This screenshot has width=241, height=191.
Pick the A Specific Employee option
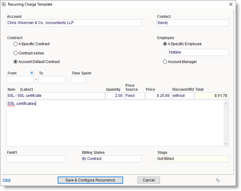point(165,44)
